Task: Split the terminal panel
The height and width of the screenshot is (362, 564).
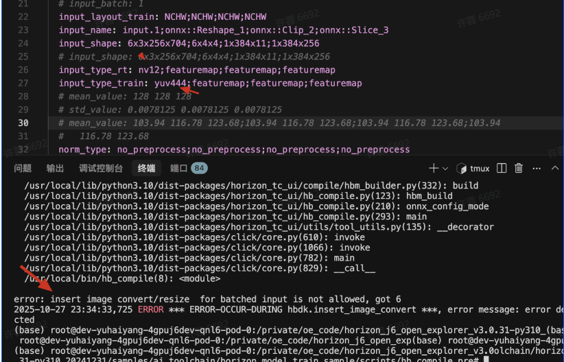Action: coord(502,168)
